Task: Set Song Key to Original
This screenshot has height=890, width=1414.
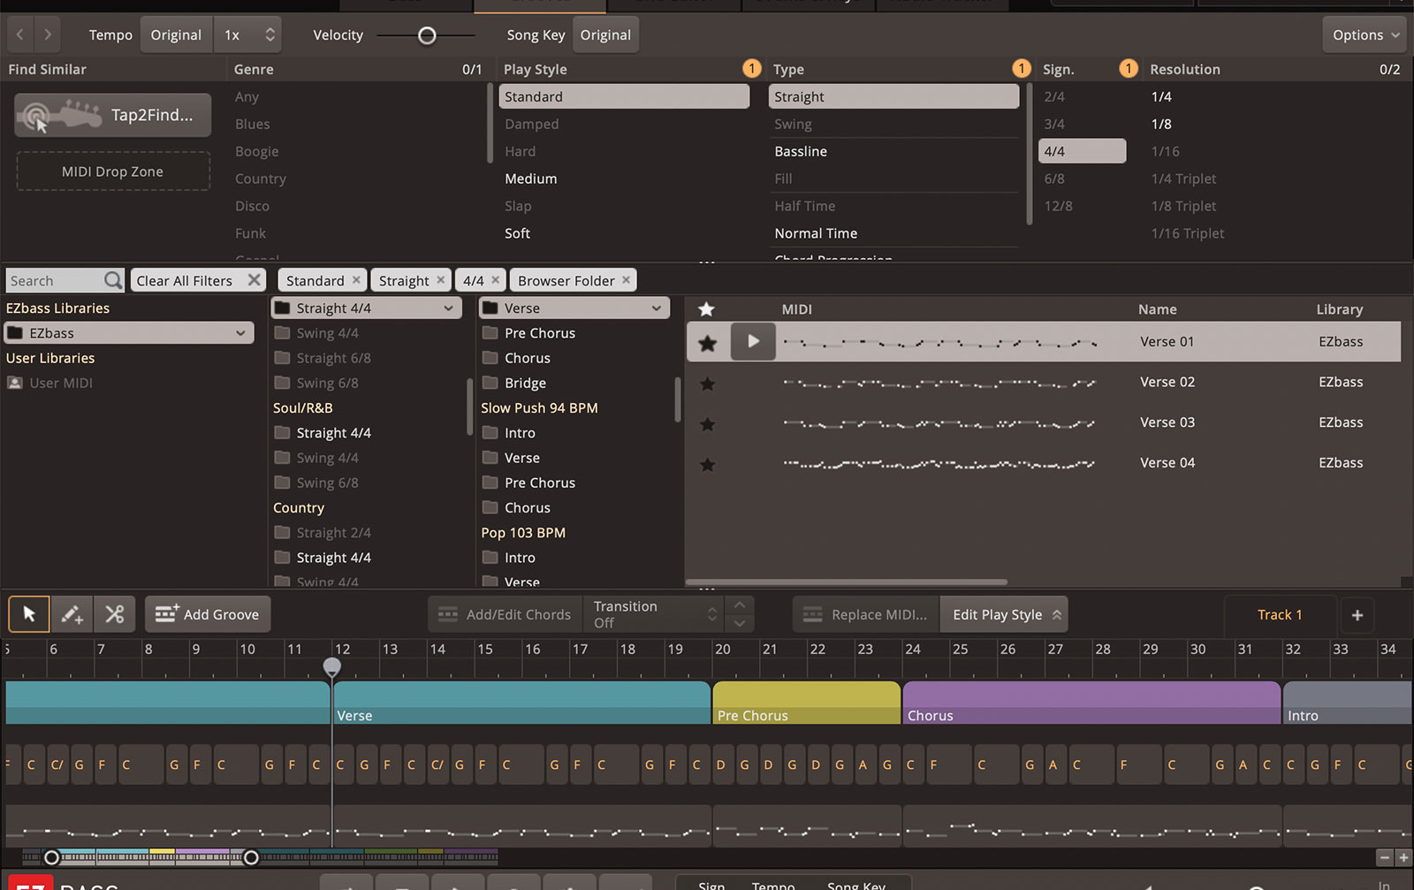Action: coord(605,34)
